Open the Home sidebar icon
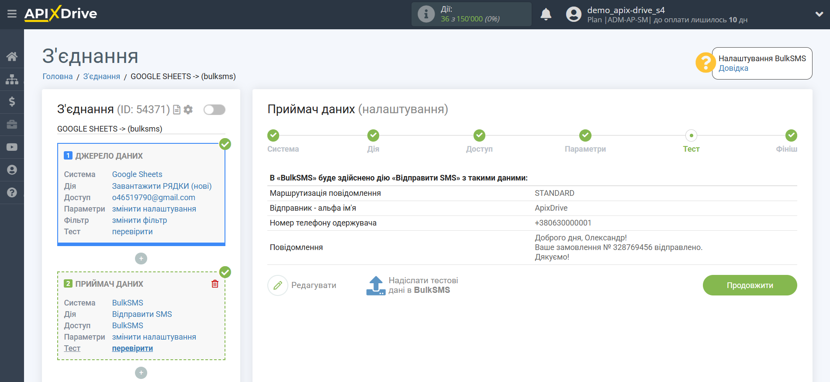Image resolution: width=830 pixels, height=382 pixels. 12,56
